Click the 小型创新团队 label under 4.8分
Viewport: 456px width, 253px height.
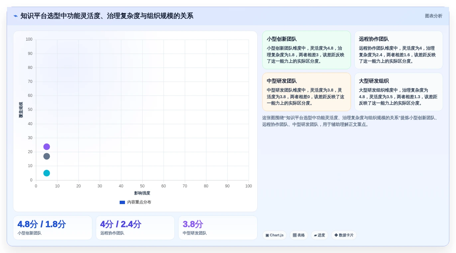click(30, 233)
